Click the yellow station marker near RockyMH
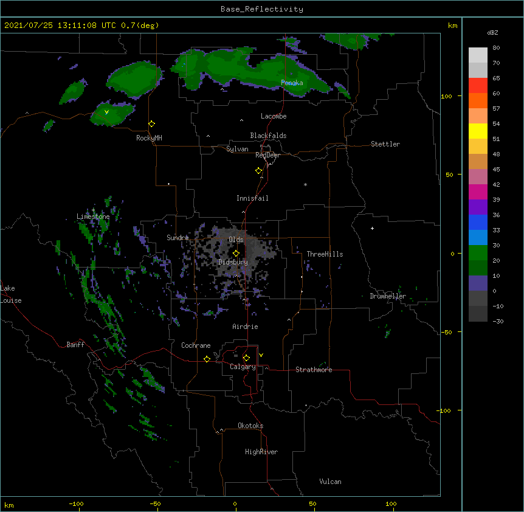This screenshot has width=524, height=512. click(x=152, y=124)
